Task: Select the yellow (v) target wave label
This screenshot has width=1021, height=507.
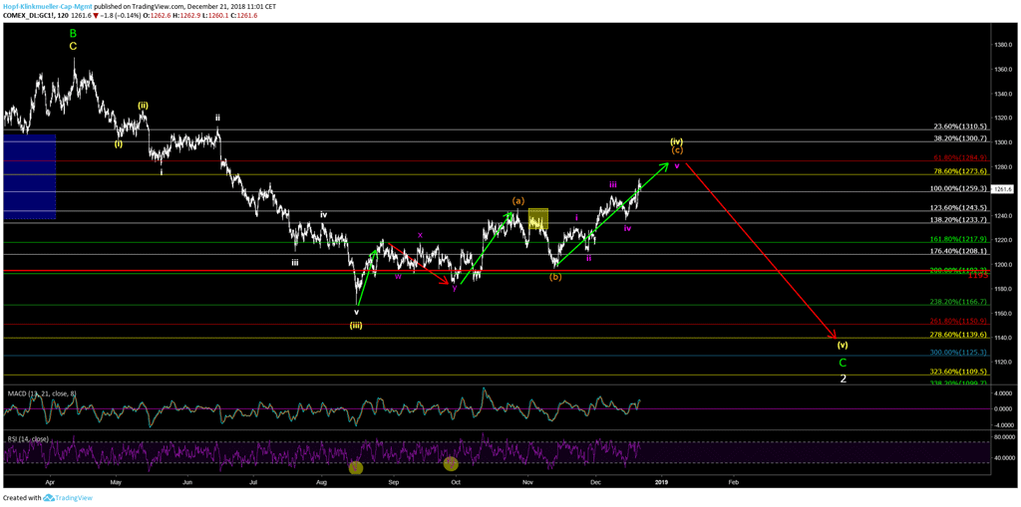Action: [x=843, y=345]
